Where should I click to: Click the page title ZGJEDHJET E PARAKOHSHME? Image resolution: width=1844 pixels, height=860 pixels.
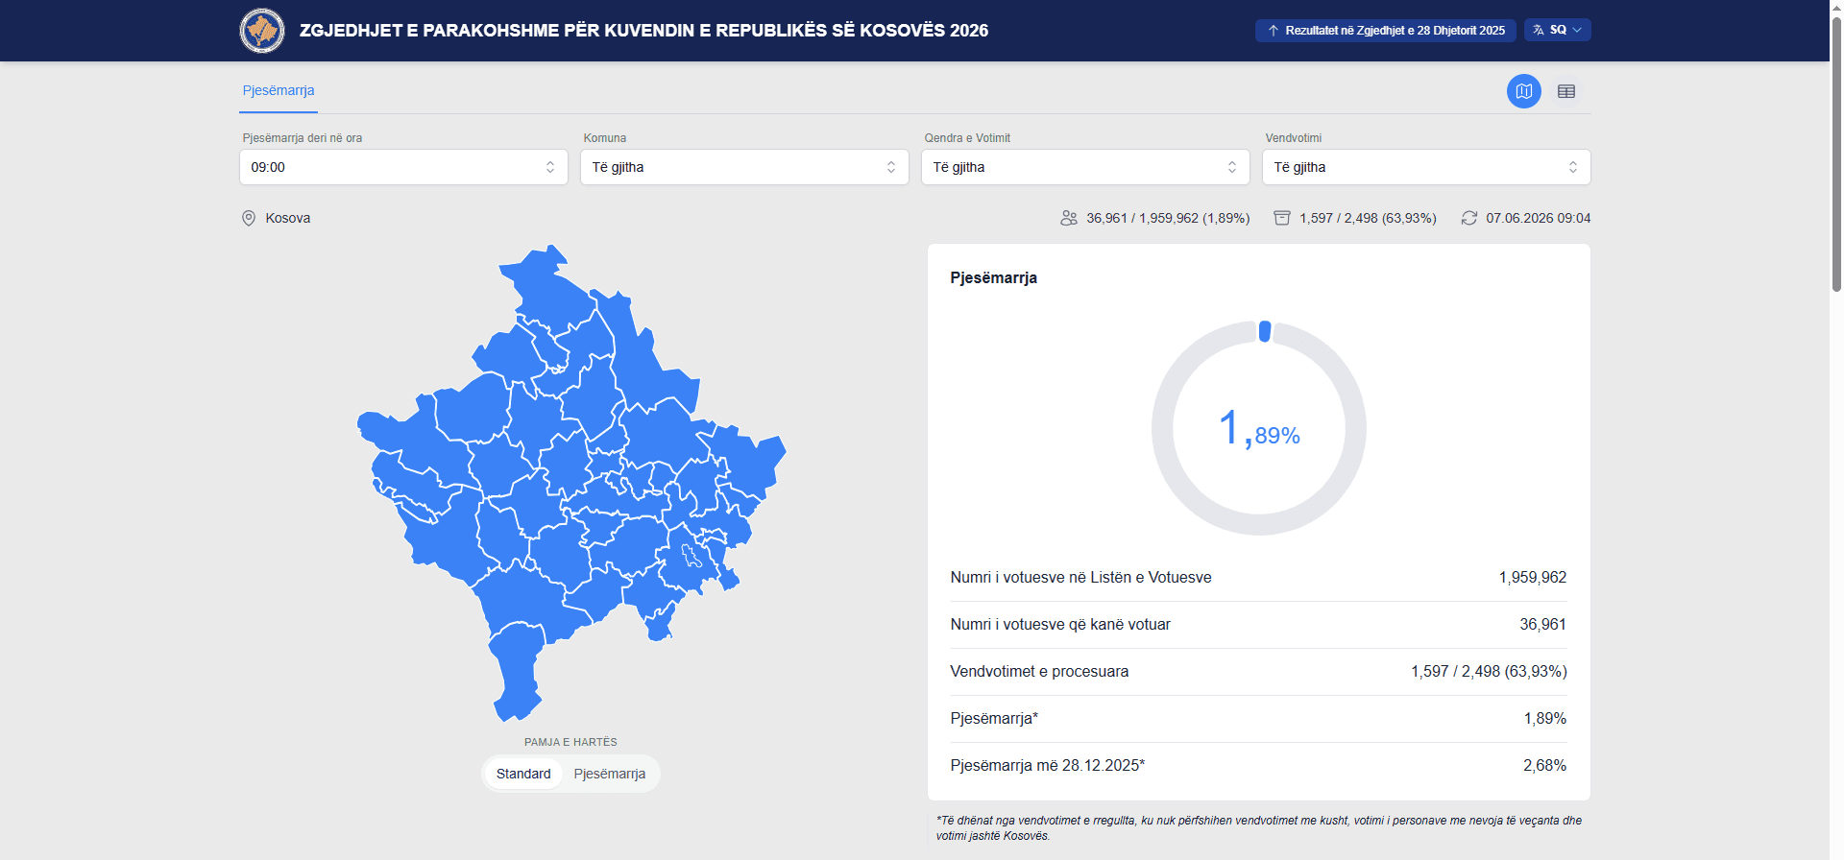[643, 31]
